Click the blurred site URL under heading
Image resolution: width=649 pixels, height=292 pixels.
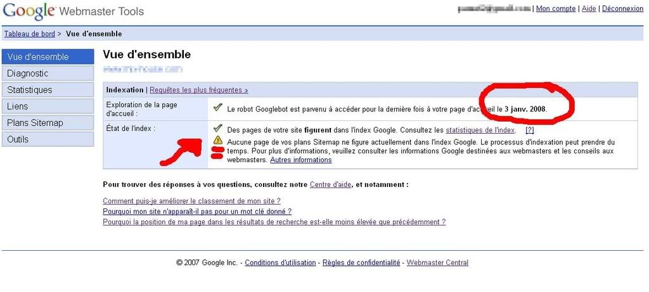point(143,70)
